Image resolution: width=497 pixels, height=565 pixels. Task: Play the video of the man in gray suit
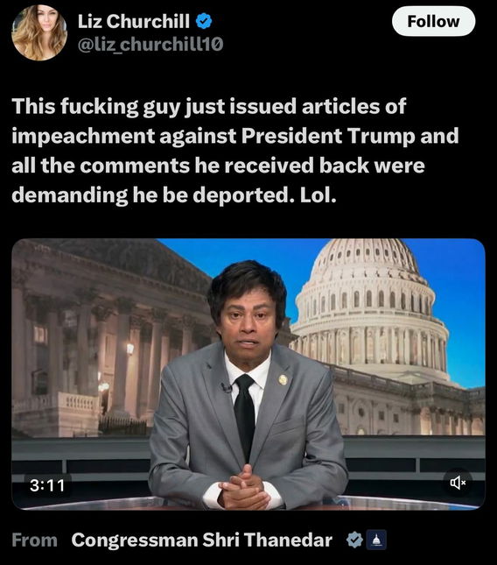click(248, 374)
